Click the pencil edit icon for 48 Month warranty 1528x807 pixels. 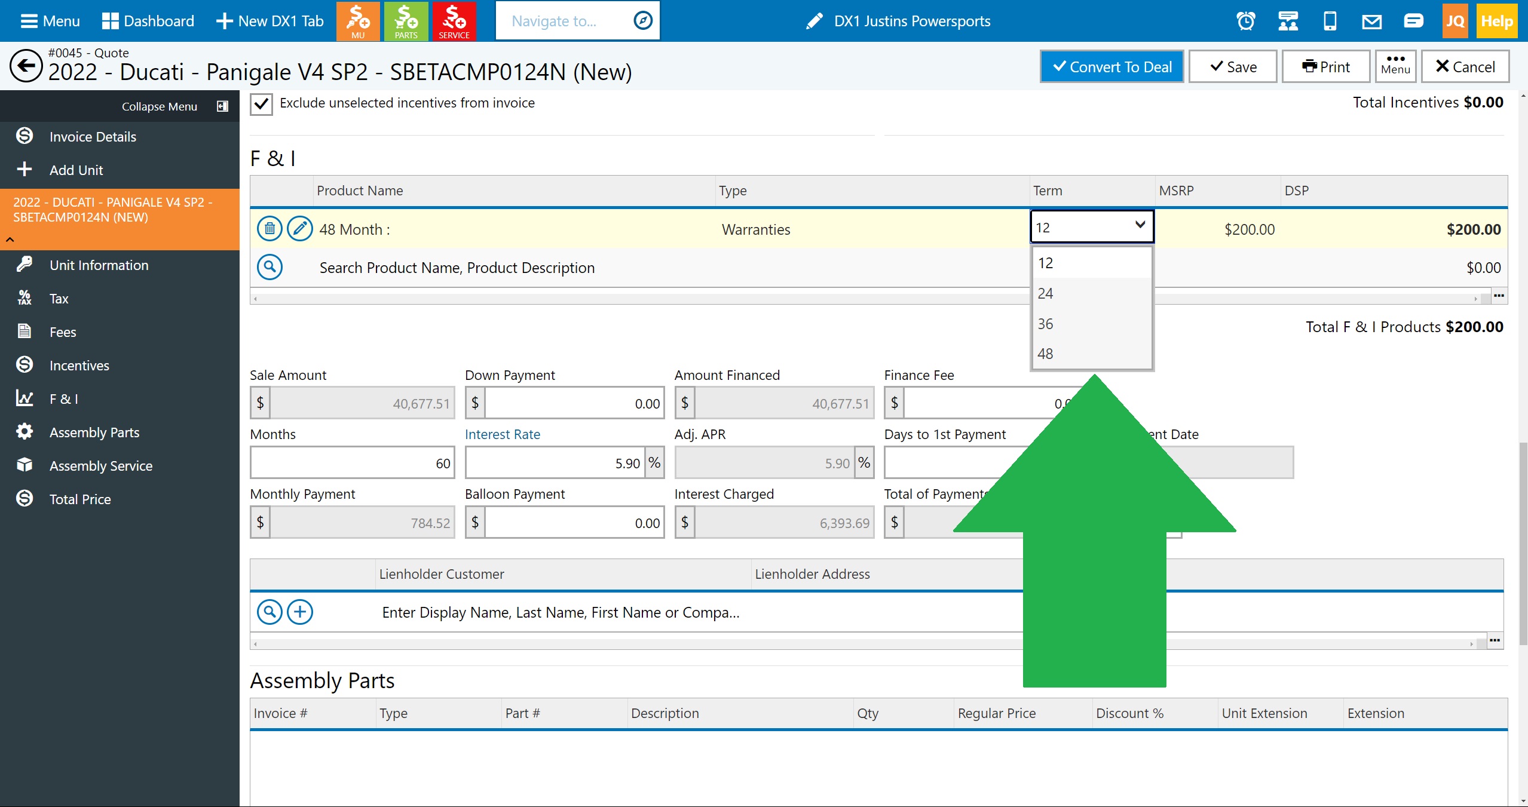299,229
